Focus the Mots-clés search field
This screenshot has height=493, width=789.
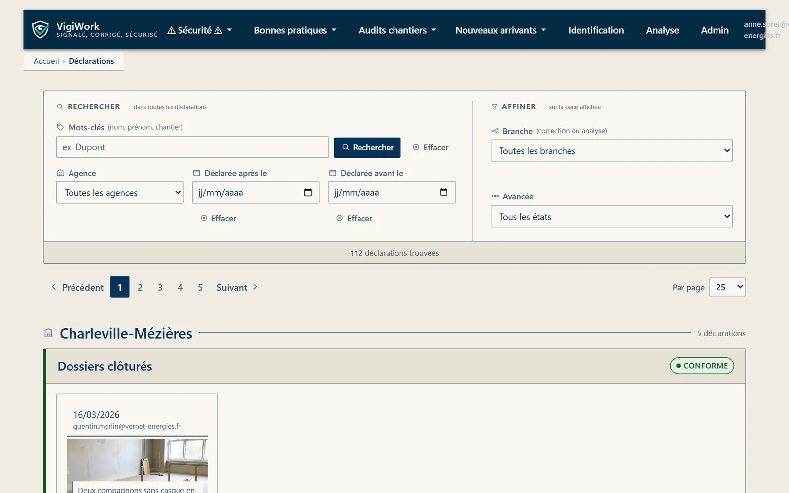tap(192, 147)
